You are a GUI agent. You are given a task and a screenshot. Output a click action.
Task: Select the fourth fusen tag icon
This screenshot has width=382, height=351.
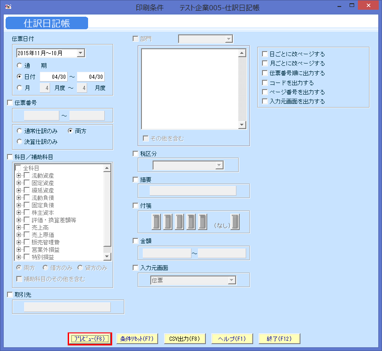coord(191,222)
